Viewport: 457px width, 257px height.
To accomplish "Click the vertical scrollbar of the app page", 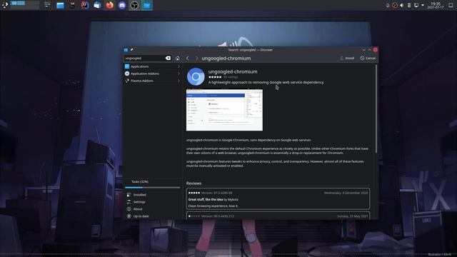I will click(x=376, y=109).
